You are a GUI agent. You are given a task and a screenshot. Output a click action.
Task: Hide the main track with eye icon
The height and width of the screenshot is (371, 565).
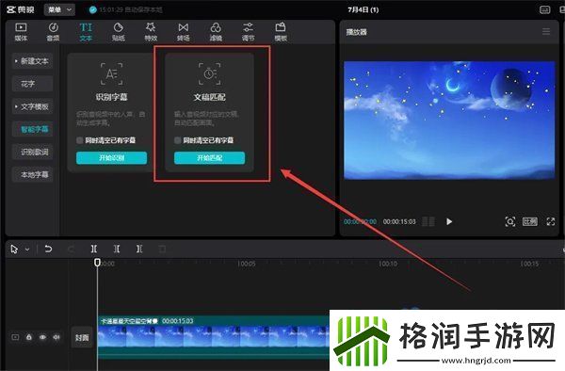tap(42, 337)
